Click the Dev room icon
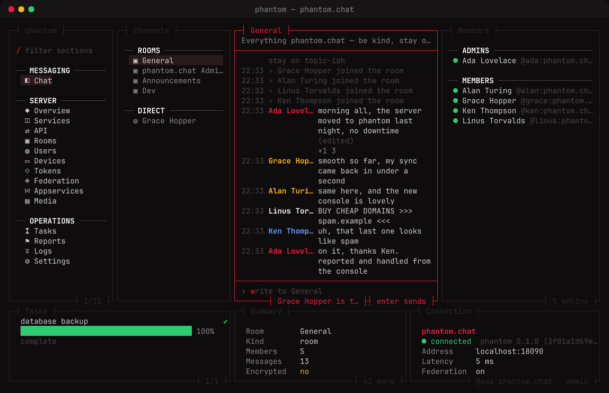 135,91
